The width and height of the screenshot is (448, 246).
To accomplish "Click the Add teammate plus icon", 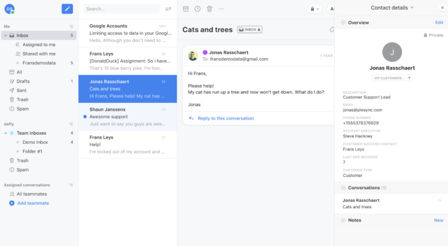I will (x=12, y=203).
